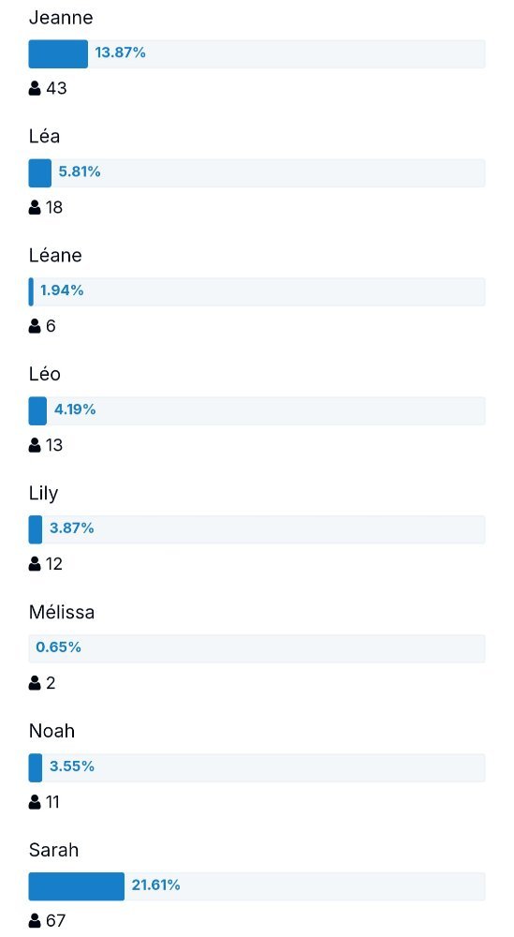
Task: Select the Léo option label
Action: point(44,374)
